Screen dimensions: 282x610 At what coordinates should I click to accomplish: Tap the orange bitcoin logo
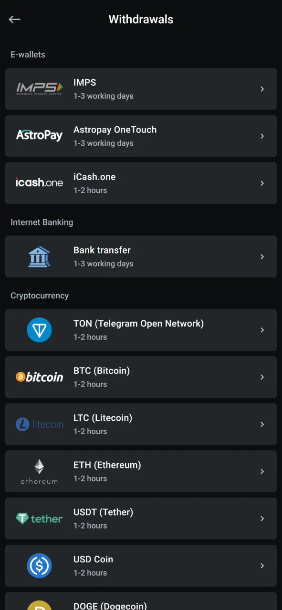coord(39,377)
